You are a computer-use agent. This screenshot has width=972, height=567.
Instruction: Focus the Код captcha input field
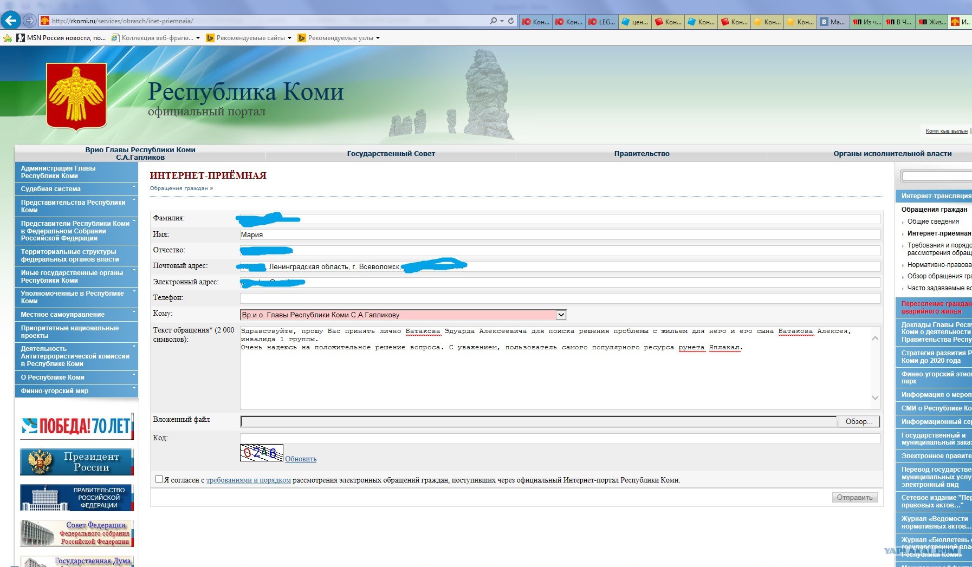tap(560, 439)
